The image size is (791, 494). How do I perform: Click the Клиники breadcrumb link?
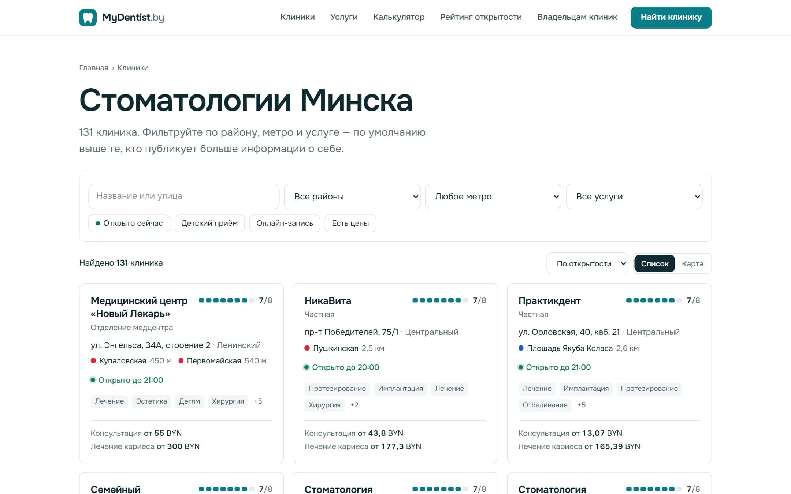[133, 68]
